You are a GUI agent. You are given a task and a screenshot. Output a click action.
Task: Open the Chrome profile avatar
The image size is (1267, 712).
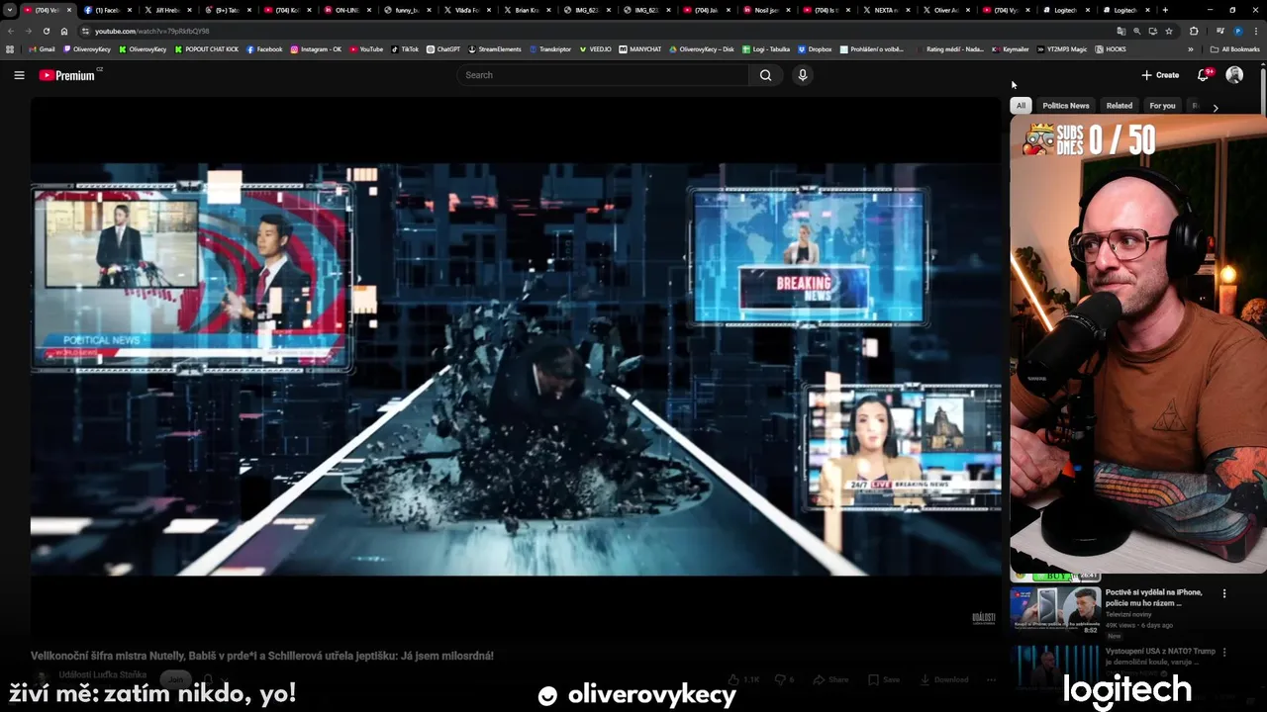pos(1238,31)
